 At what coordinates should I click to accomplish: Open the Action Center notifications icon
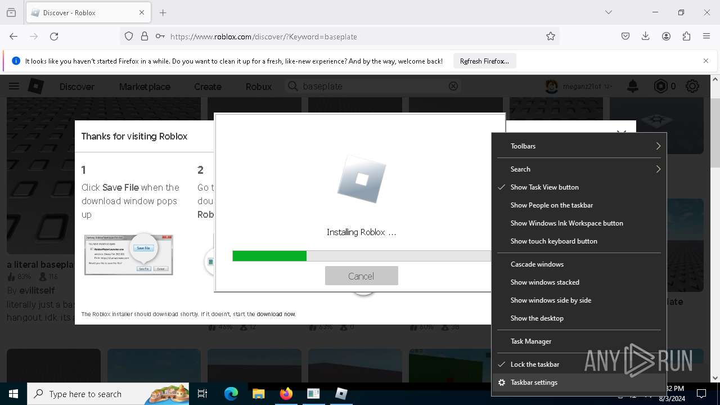tap(701, 394)
